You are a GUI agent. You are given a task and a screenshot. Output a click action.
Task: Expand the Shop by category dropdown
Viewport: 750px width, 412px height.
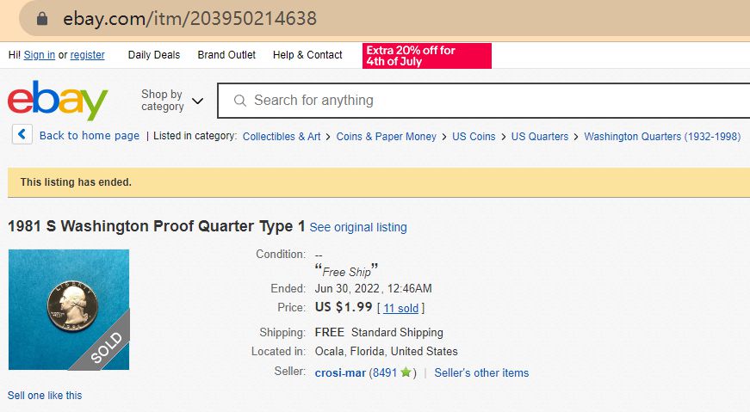tap(172, 101)
